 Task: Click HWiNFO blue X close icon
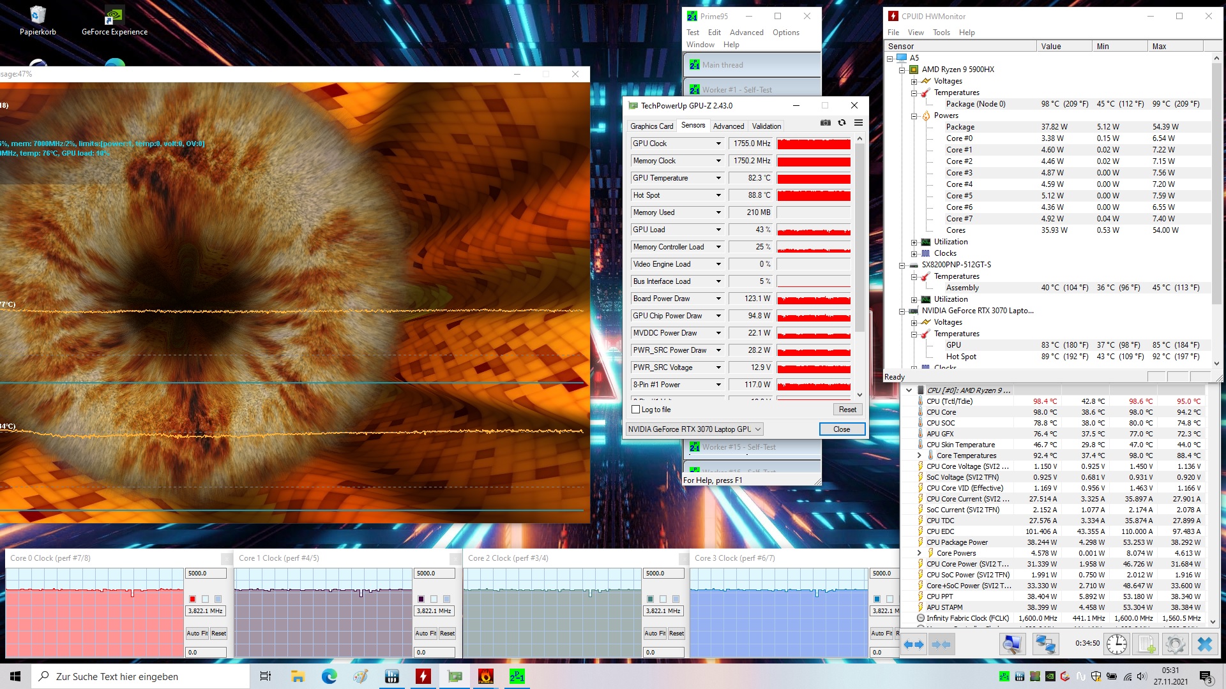1204,644
